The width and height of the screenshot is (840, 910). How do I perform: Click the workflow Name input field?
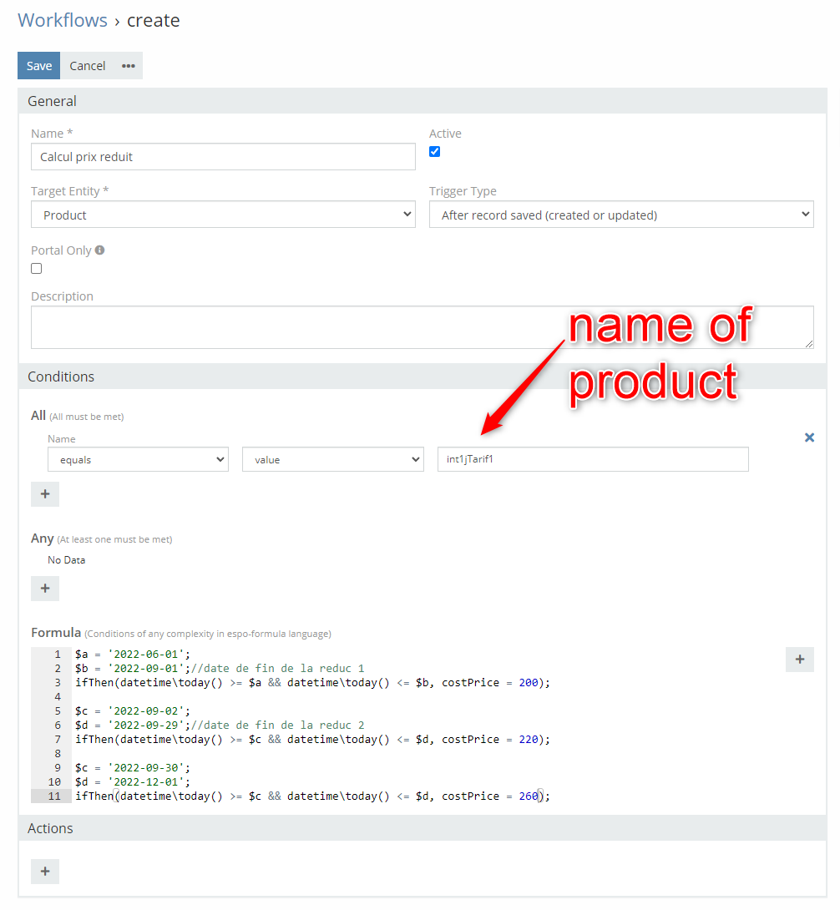[x=223, y=157]
